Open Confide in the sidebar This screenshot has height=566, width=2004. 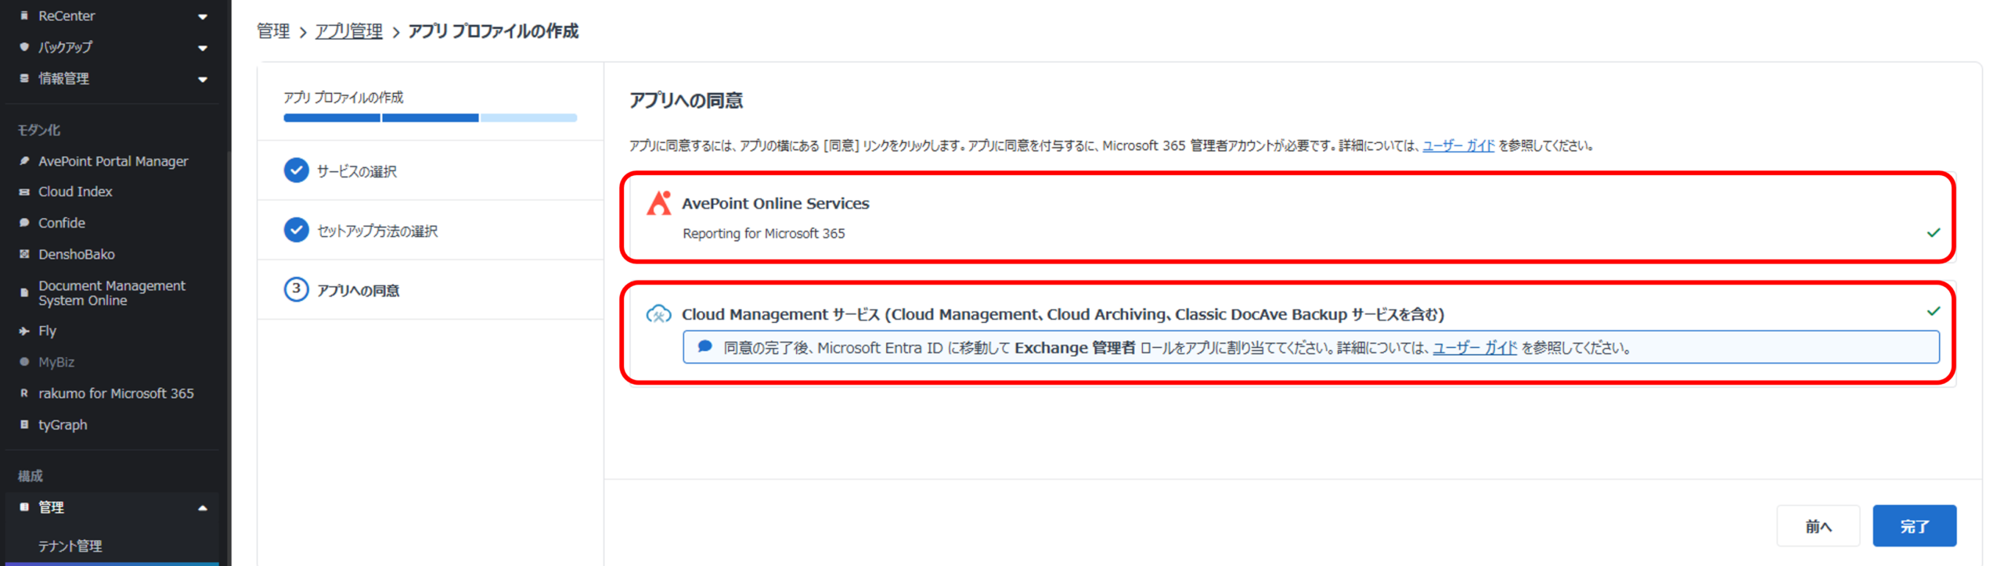[62, 223]
